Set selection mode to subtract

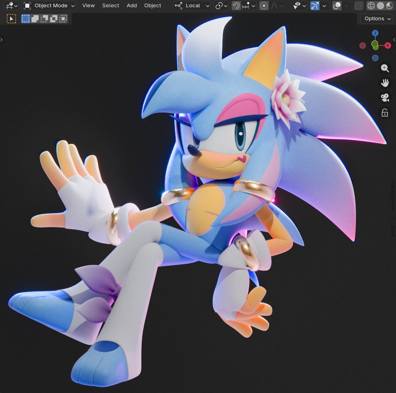point(44,19)
